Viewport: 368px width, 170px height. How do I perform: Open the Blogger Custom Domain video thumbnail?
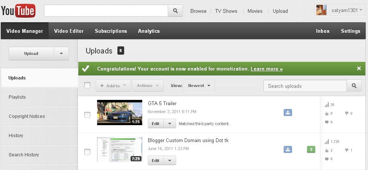click(x=119, y=149)
